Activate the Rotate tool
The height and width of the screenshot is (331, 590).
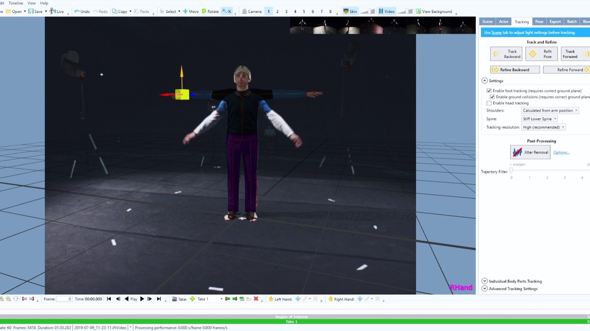point(210,11)
